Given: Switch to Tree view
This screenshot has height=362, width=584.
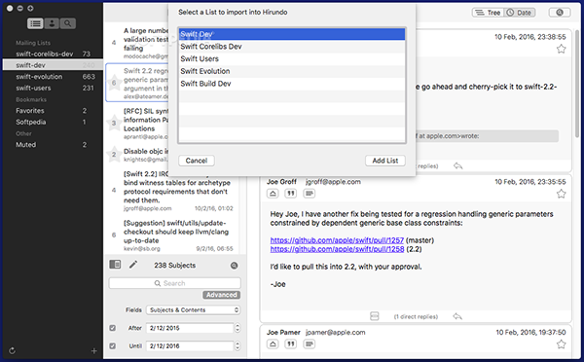Looking at the screenshot, I should click(x=489, y=13).
